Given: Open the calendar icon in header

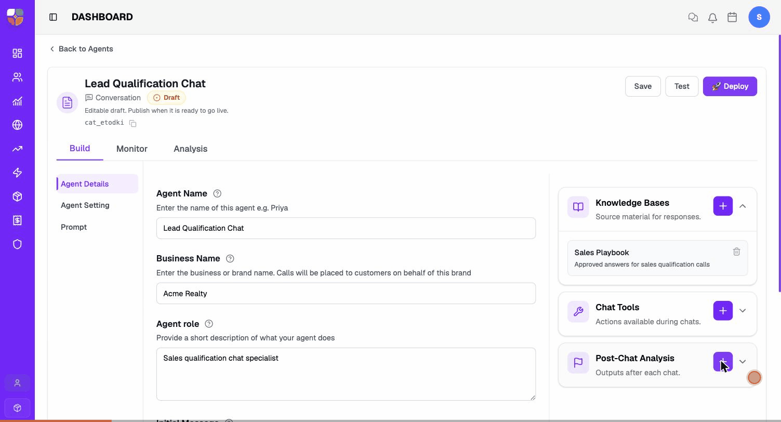Looking at the screenshot, I should point(732,17).
